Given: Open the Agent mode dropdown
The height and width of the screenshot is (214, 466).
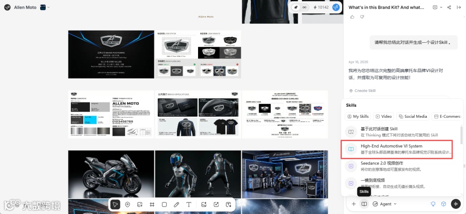Looking at the screenshot, I should tap(384, 204).
